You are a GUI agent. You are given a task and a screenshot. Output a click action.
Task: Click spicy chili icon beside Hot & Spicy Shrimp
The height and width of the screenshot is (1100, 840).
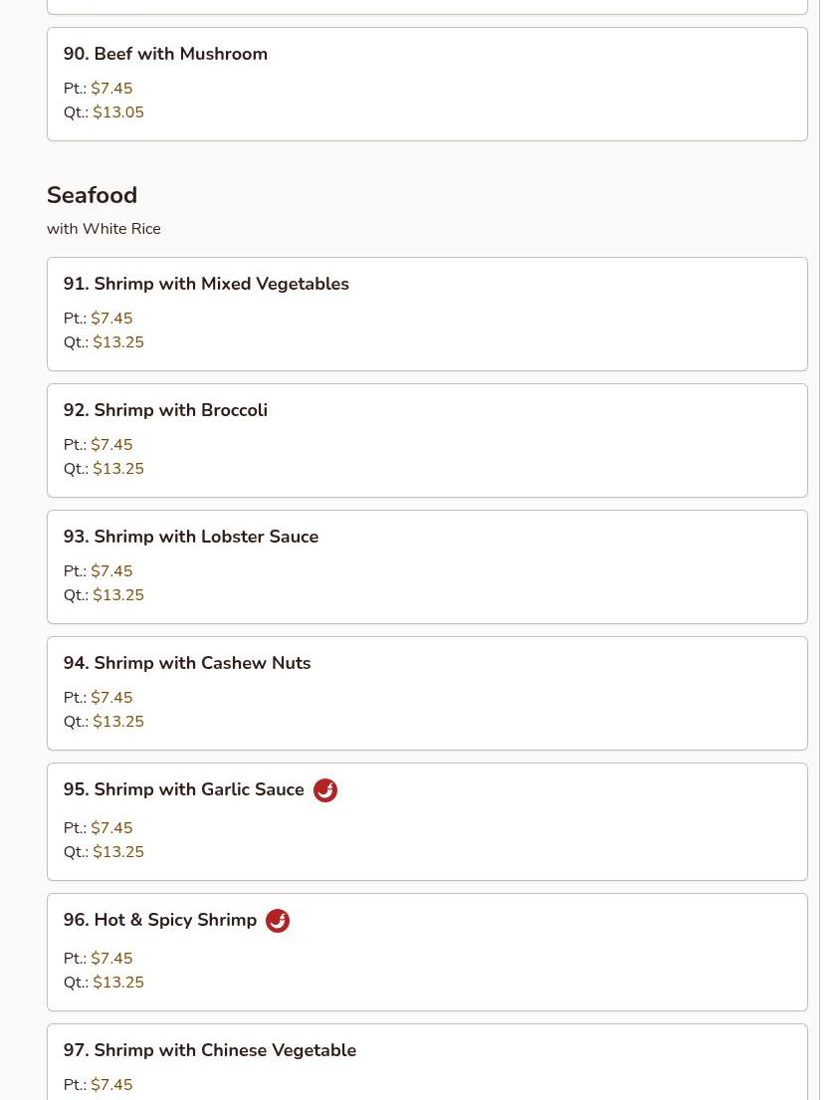click(278, 921)
